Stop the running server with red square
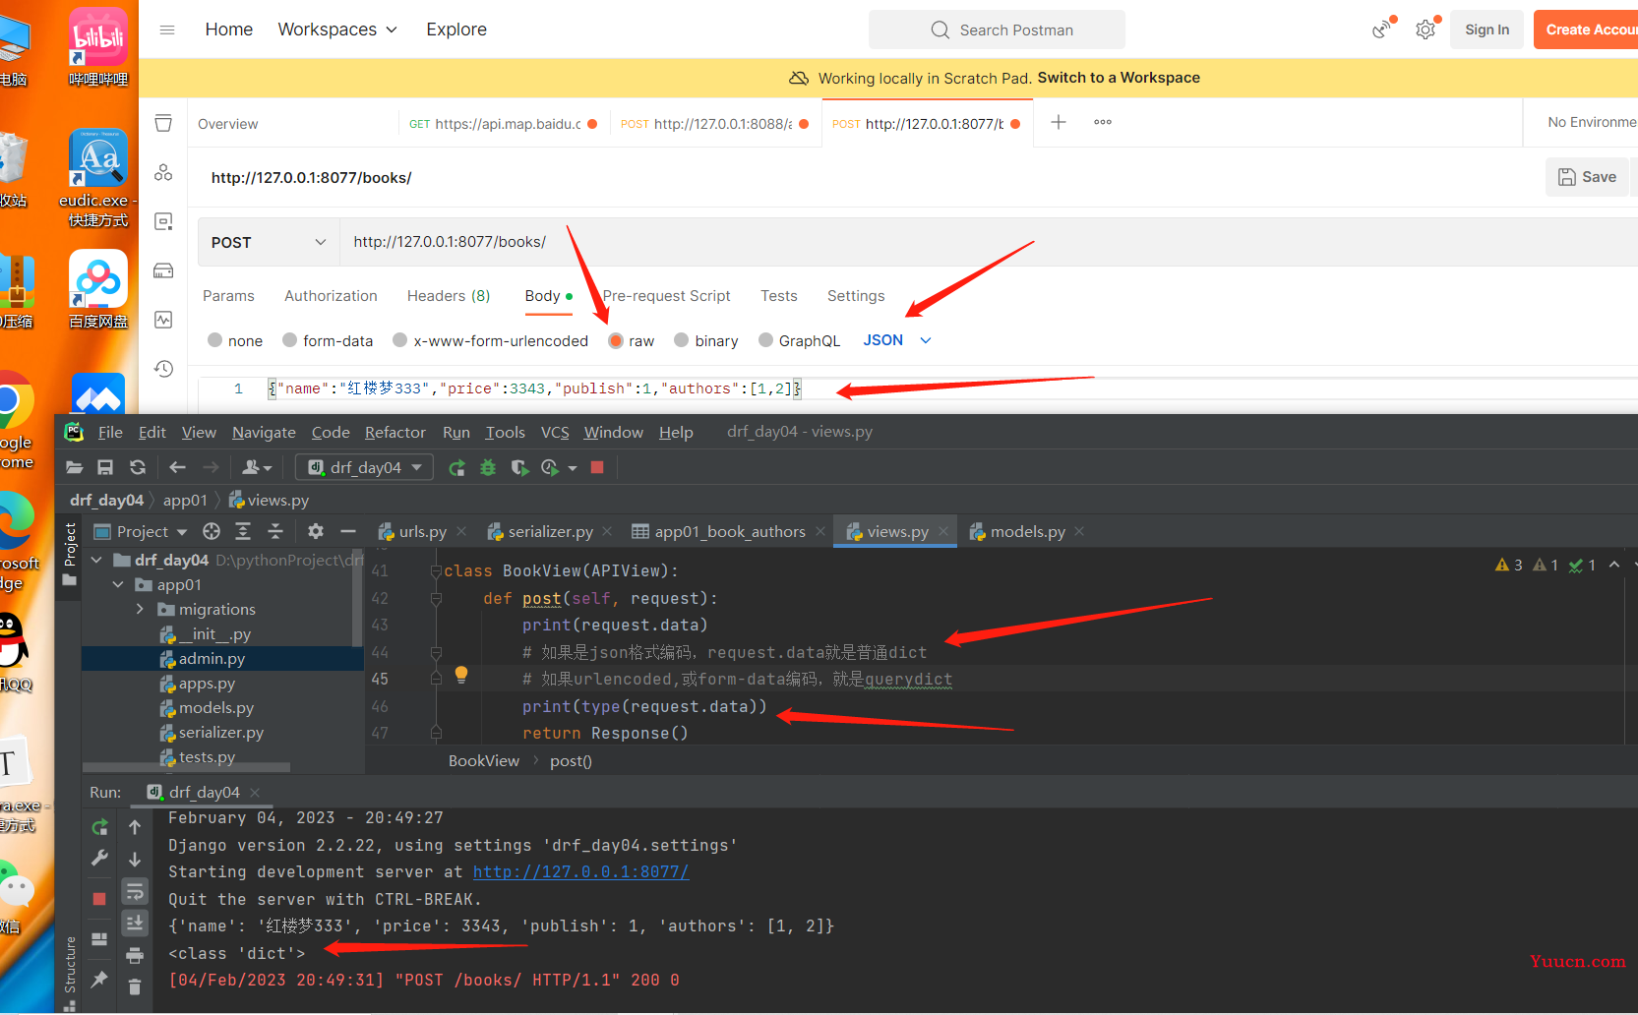1638x1015 pixels. 596,468
